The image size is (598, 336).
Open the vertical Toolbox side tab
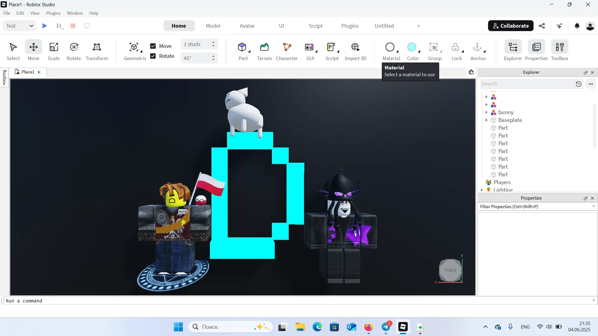tap(4, 77)
